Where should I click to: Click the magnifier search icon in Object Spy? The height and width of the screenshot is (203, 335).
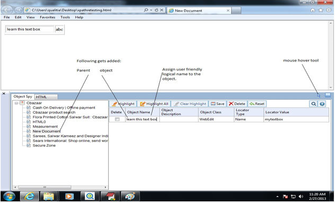click(x=313, y=104)
